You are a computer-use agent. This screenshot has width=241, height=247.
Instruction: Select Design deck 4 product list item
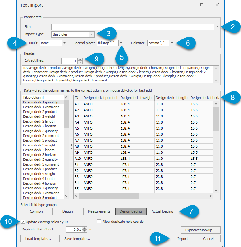pyautogui.click(x=43, y=169)
